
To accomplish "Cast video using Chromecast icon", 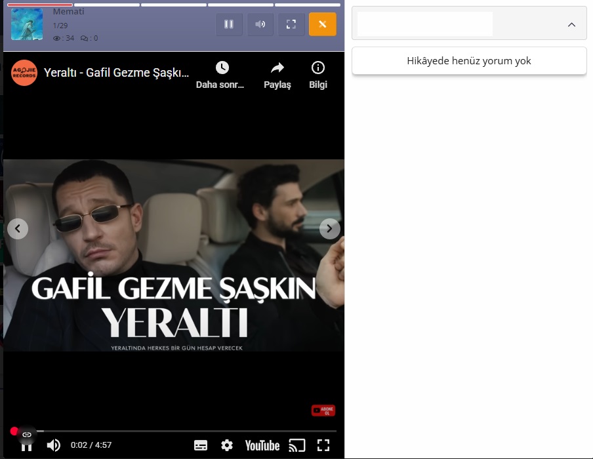I will [x=297, y=445].
